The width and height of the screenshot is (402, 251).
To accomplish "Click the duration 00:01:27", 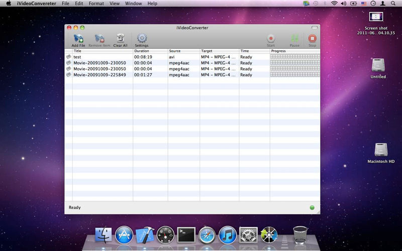I will [143, 75].
